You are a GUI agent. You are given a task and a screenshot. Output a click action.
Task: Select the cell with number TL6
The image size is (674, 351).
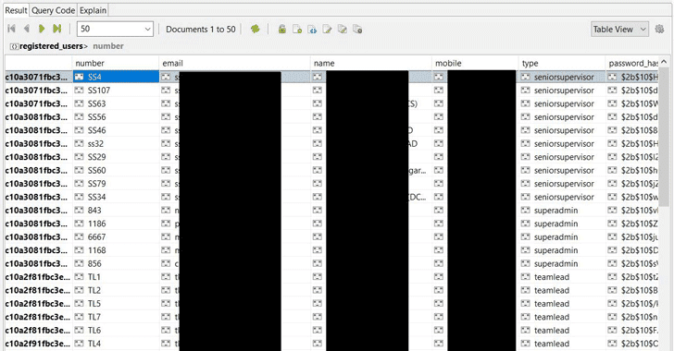[x=116, y=330]
